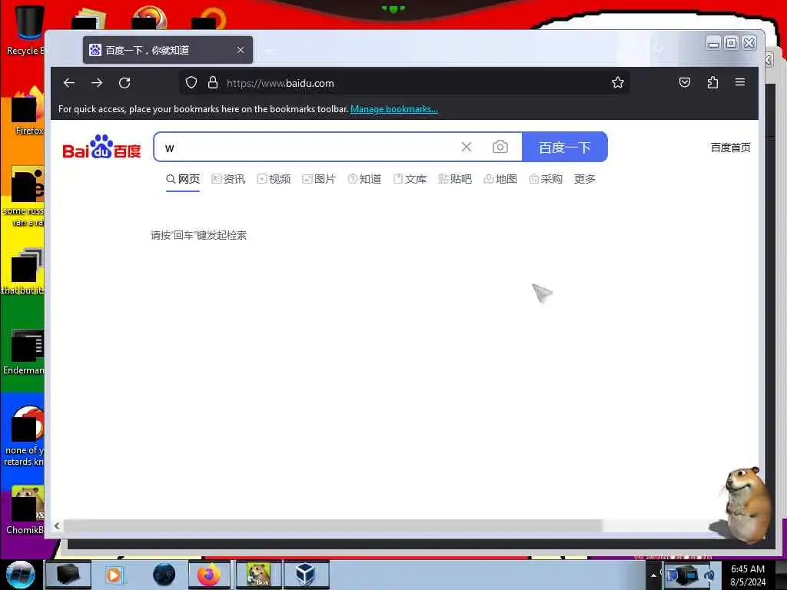
Task: Open Baidu image search camera icon
Action: coord(500,147)
